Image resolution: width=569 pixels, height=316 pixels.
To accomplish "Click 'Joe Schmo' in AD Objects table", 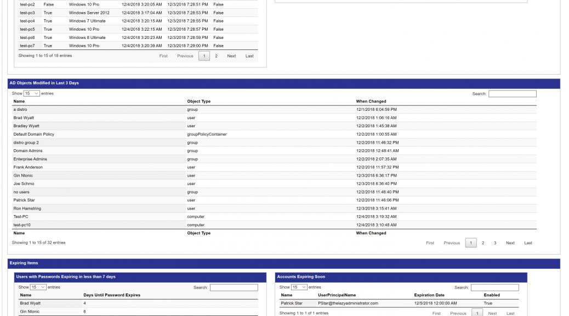I will 24,184.
